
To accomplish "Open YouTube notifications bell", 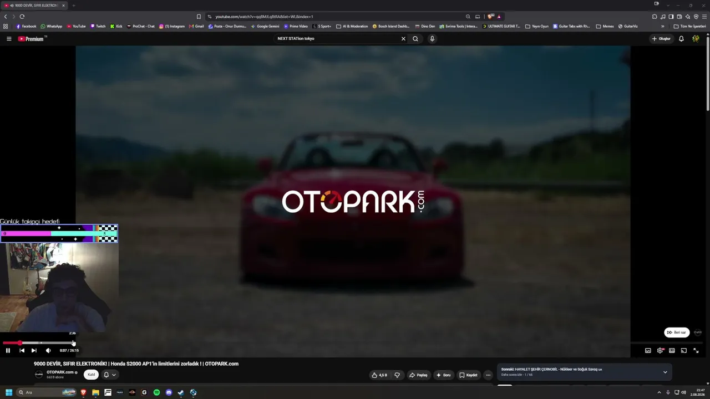I will click(681, 39).
